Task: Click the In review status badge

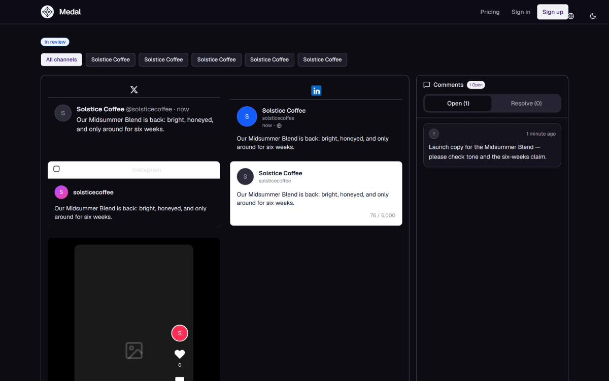Action: pyautogui.click(x=55, y=42)
